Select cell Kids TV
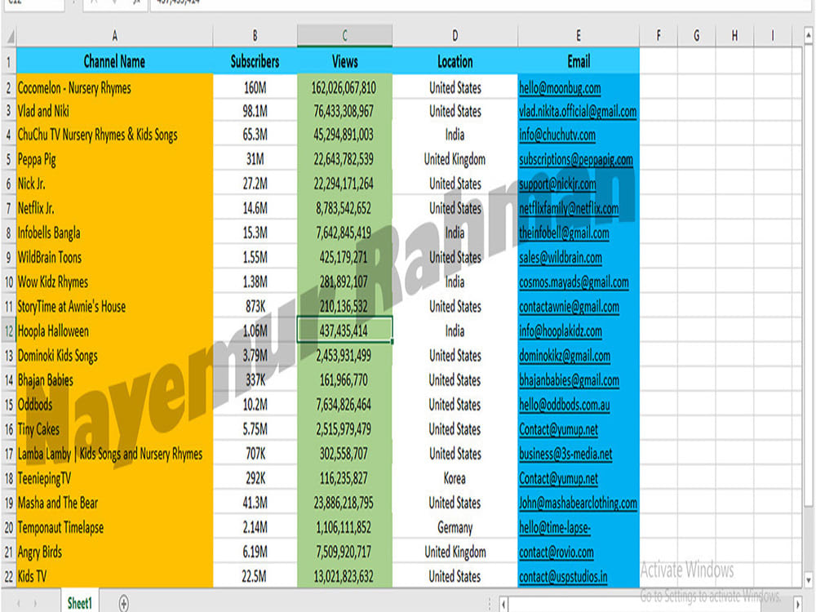 (x=114, y=577)
